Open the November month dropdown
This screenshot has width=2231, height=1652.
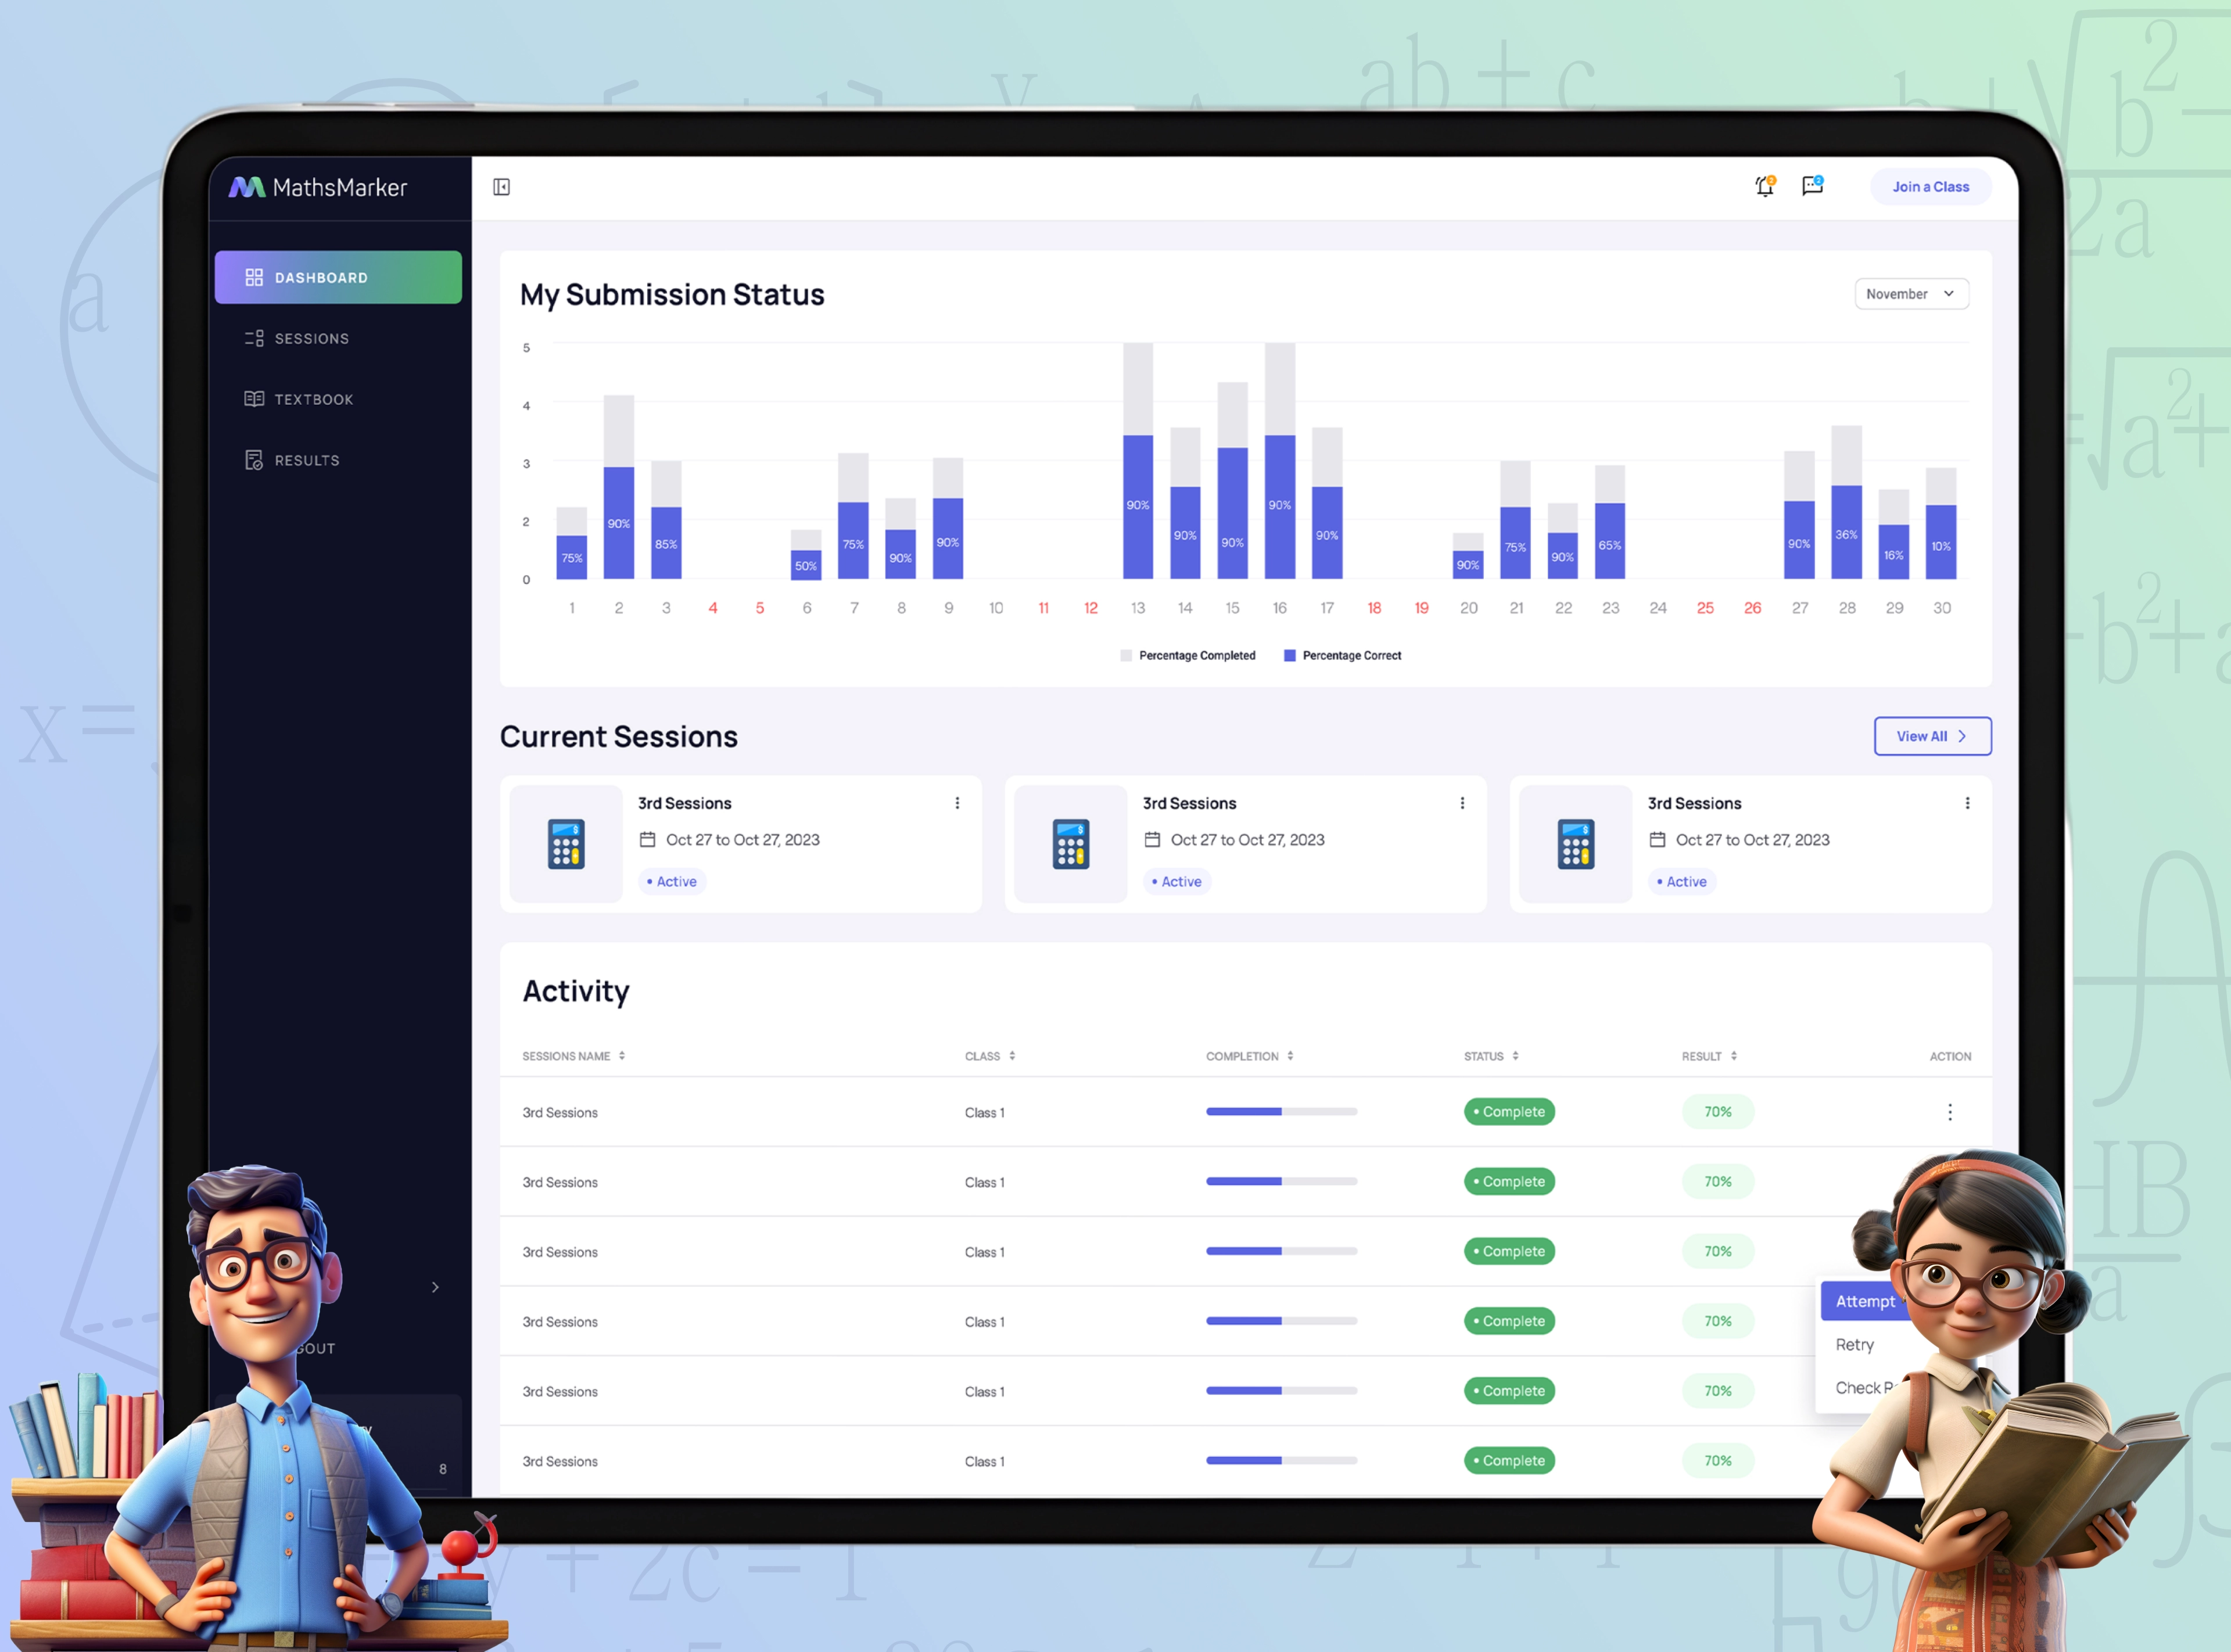tap(1911, 294)
